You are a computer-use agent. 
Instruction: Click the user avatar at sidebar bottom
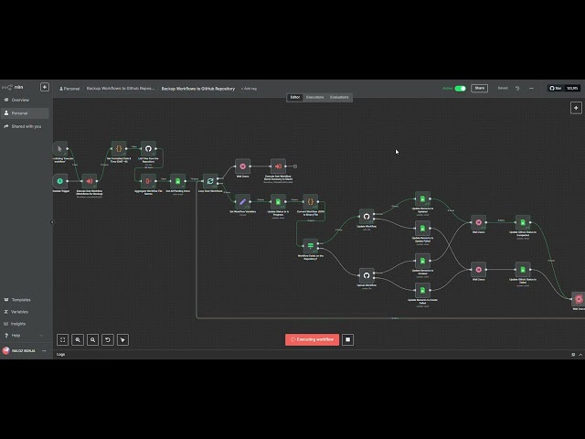tap(5, 351)
